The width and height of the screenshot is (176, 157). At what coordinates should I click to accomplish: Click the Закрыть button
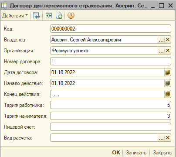click(x=162, y=153)
